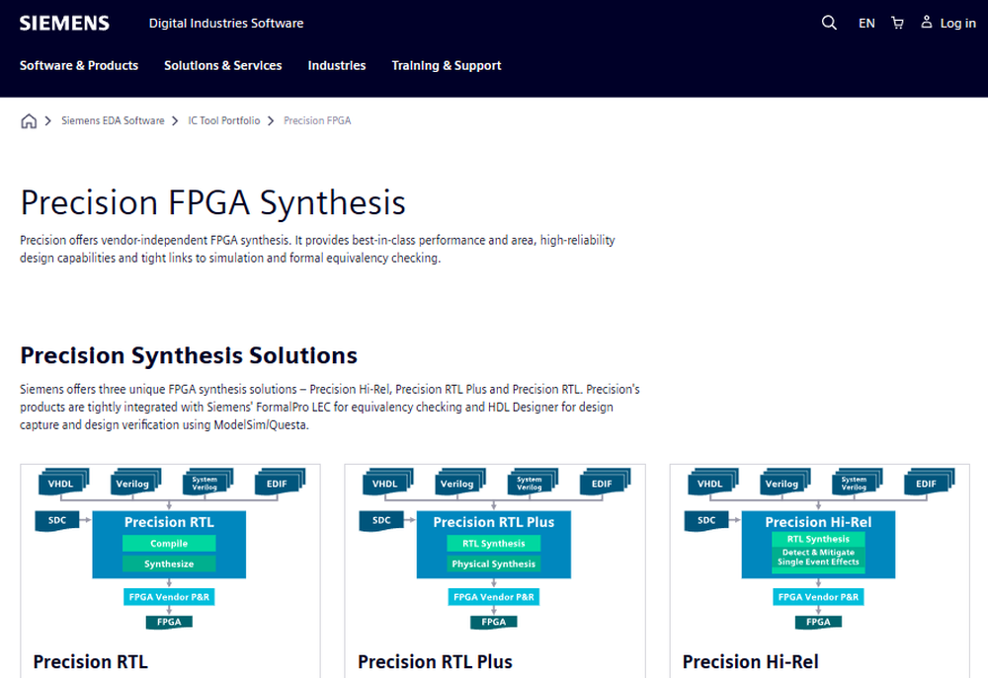Open the Training & Support menu

[447, 65]
